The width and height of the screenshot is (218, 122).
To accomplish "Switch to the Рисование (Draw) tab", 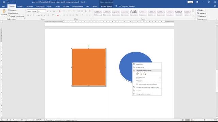I will pos(29,6).
